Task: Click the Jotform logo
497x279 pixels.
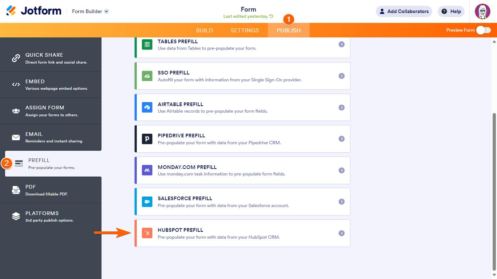Action: coord(34,11)
